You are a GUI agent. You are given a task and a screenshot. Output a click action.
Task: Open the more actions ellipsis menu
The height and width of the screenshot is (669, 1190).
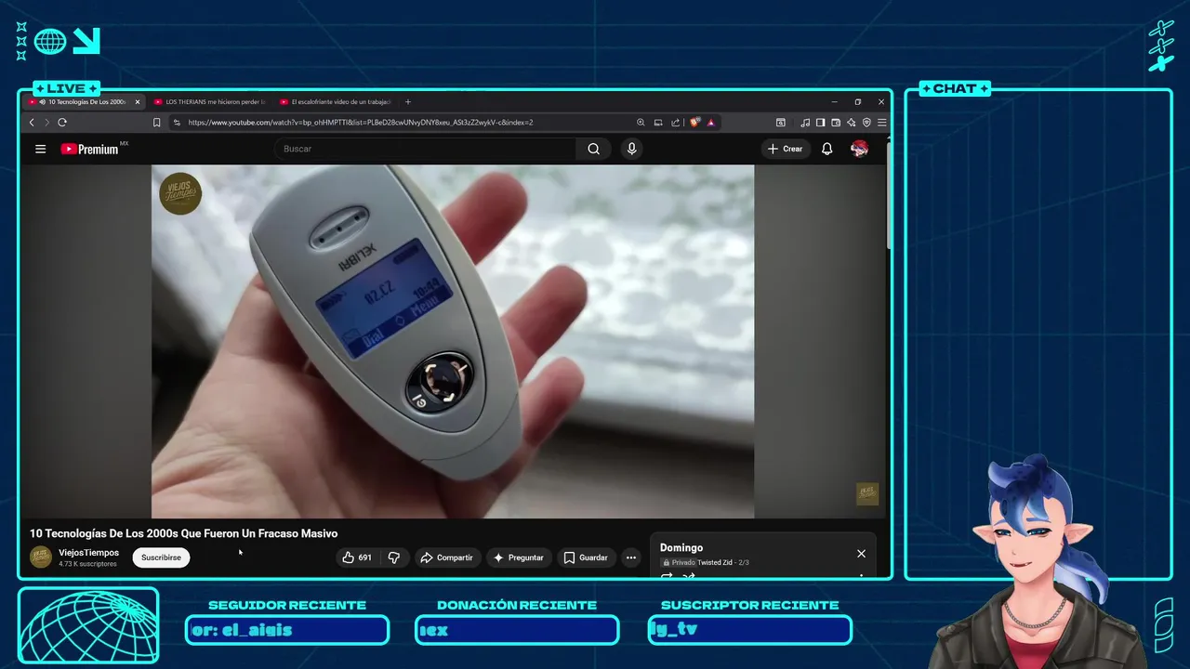click(631, 557)
